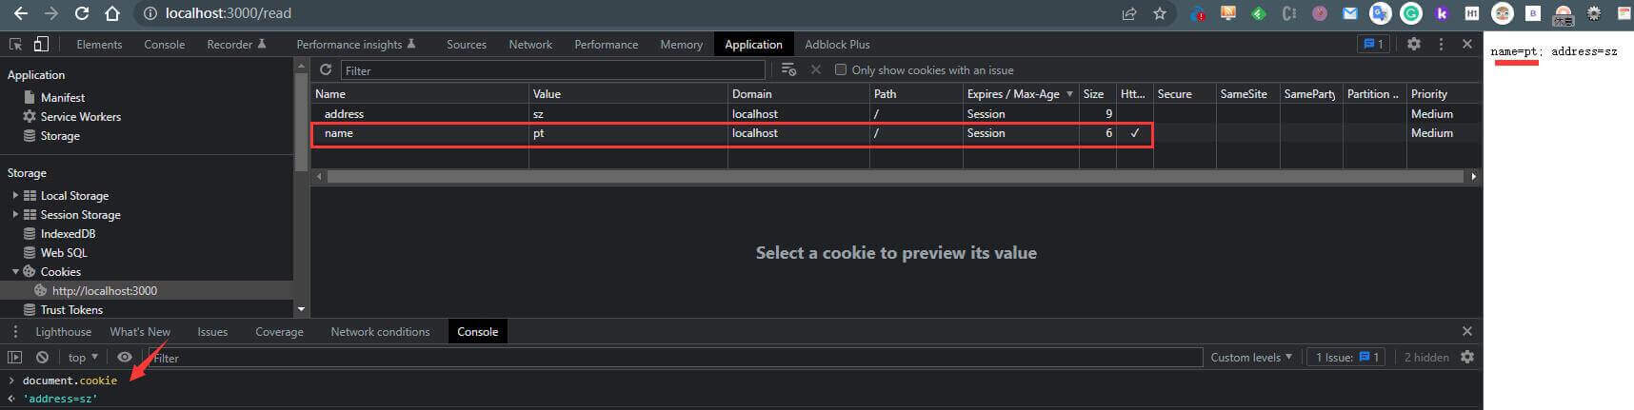
Task: Toggle console sidebar icon
Action: [15, 357]
